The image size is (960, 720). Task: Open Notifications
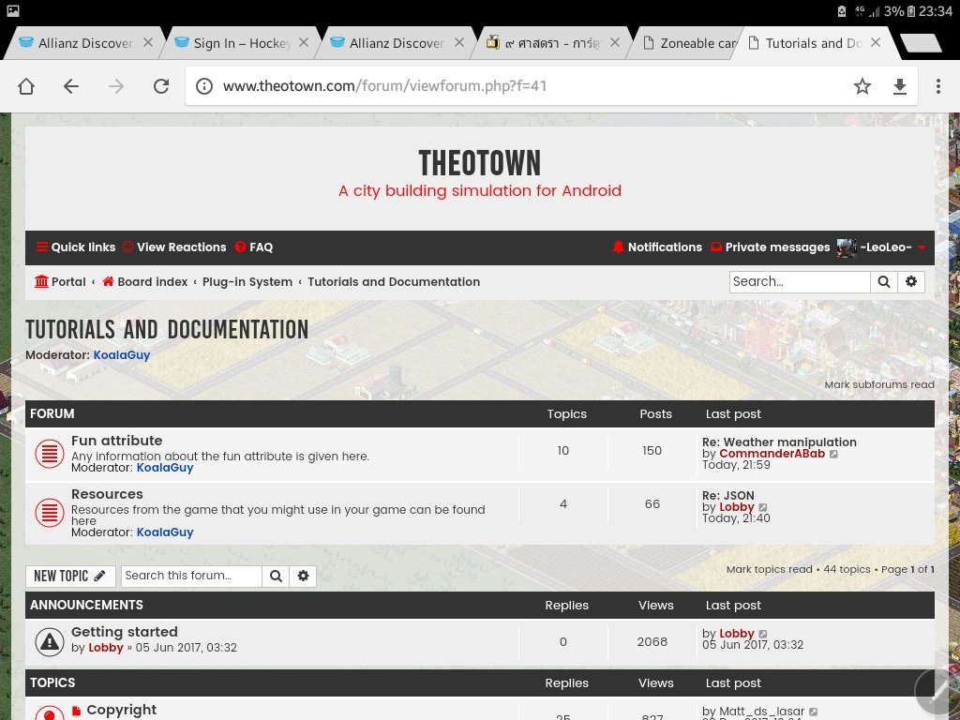click(x=657, y=247)
